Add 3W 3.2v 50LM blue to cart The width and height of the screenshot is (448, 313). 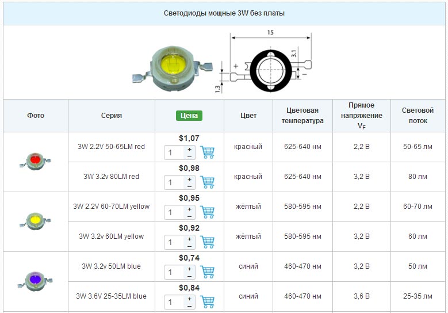tap(207, 272)
